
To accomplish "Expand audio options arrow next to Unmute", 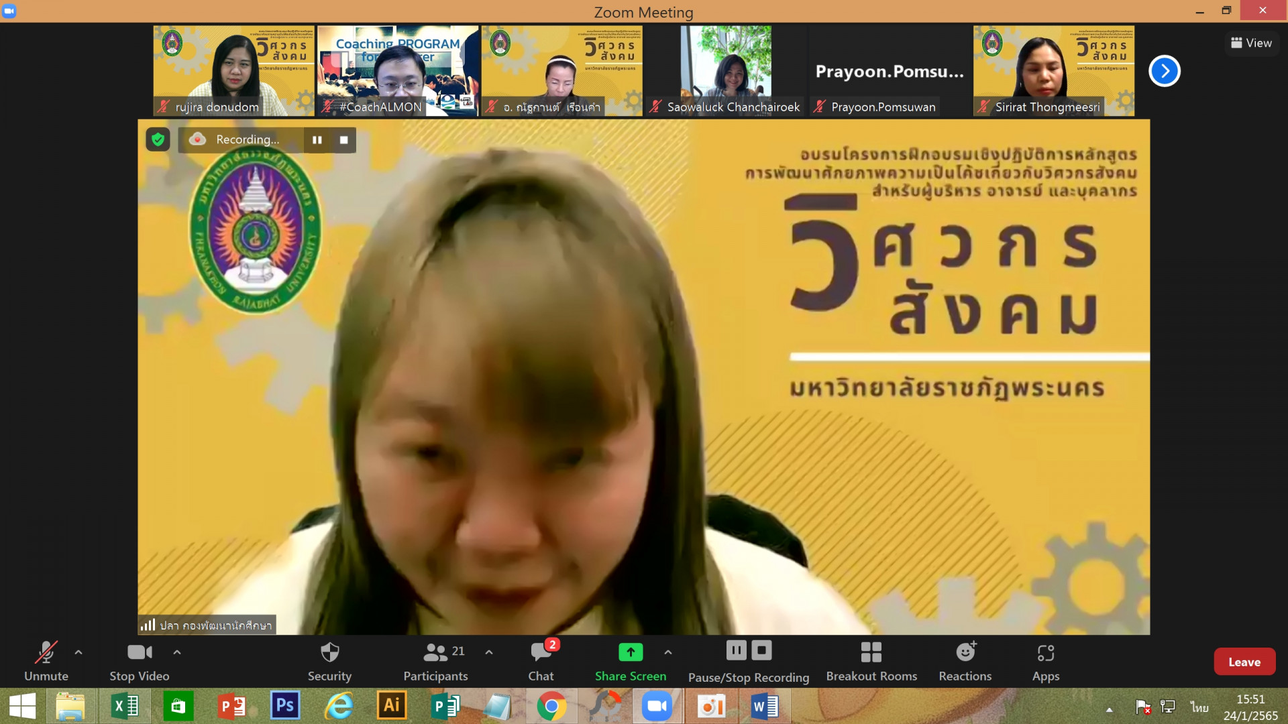I will [78, 652].
